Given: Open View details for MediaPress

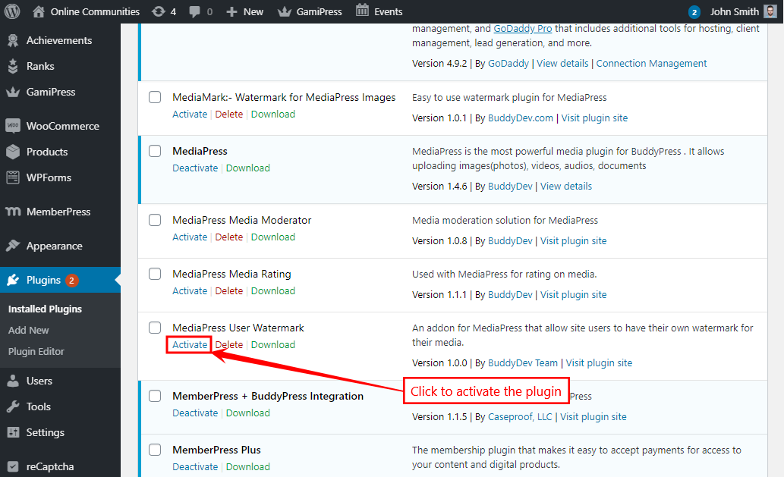Looking at the screenshot, I should 565,186.
